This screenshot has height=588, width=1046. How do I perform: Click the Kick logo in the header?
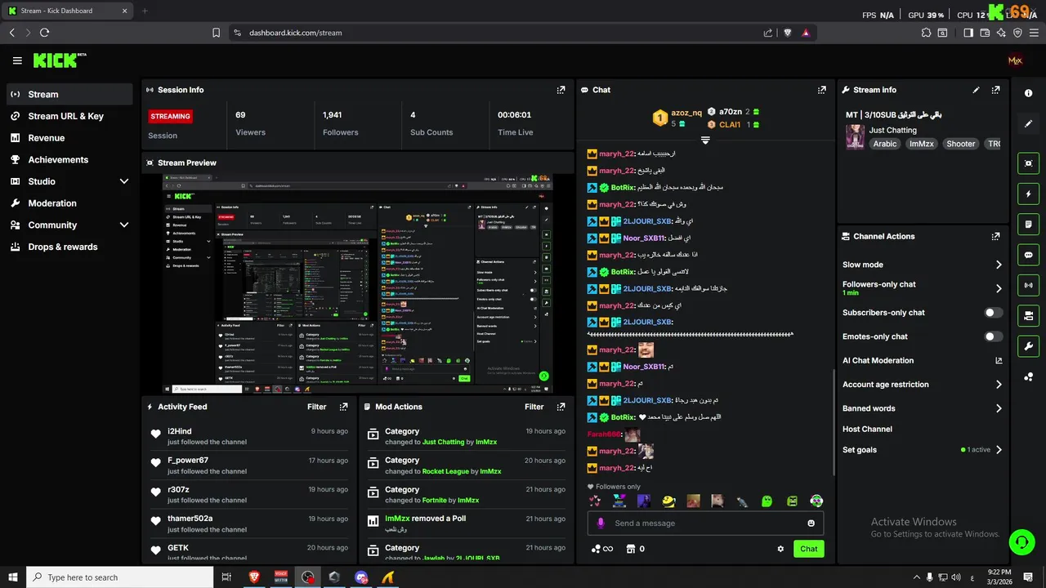pyautogui.click(x=60, y=60)
